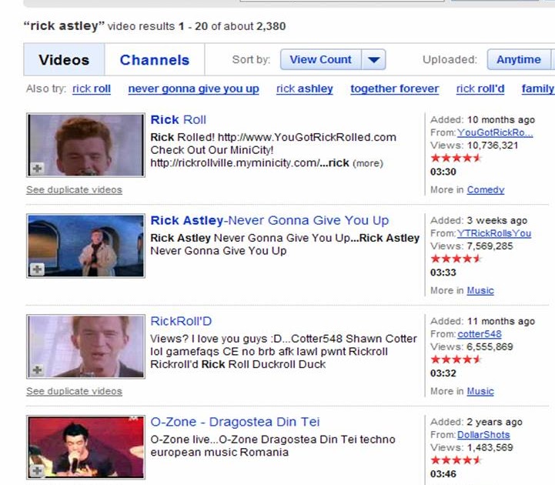Try the 'rick ashley' suggested search
Screen dimensions: 555x485
[x=305, y=89]
